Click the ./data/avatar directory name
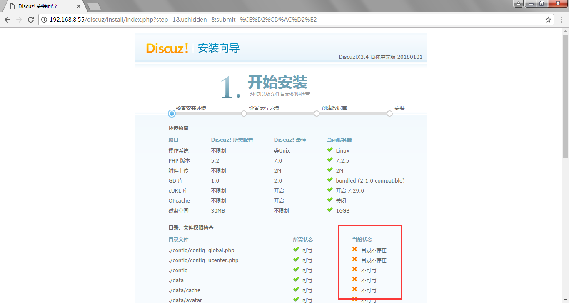The width and height of the screenshot is (569, 303). [185, 300]
